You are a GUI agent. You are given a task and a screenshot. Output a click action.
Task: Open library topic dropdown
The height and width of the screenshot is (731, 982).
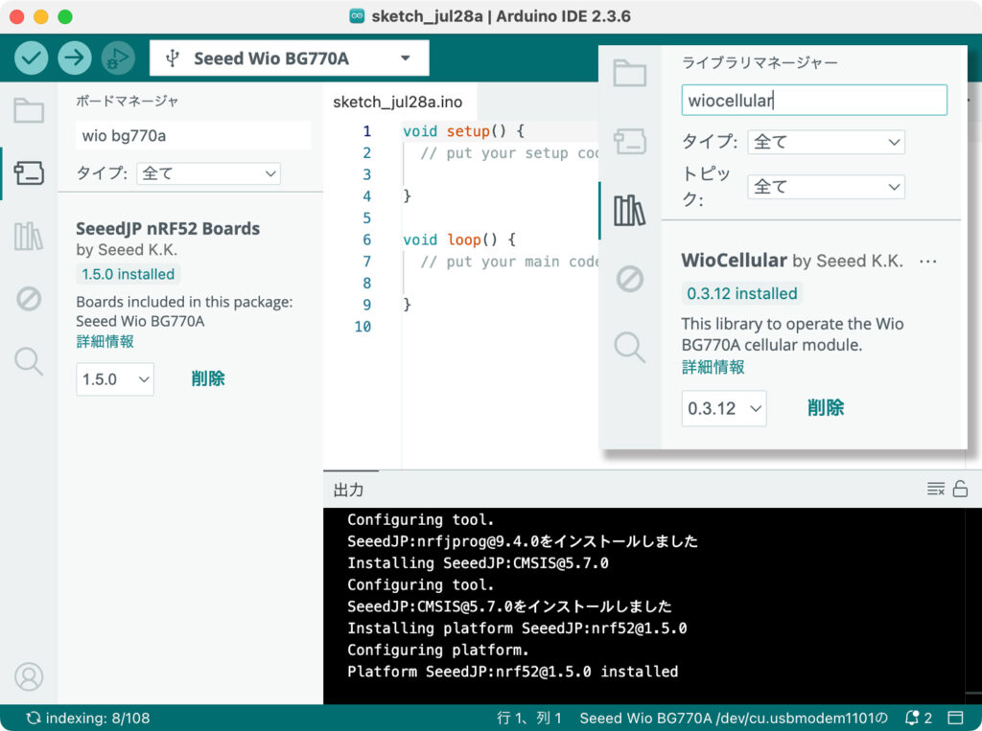click(826, 187)
